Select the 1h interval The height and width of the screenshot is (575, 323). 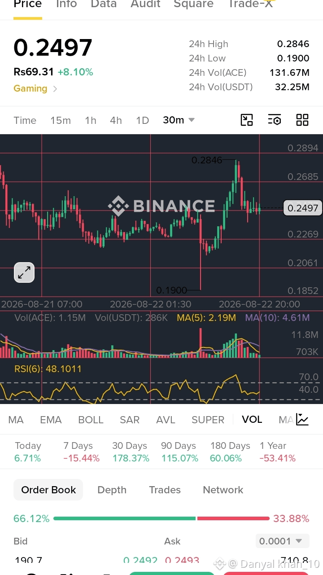[x=91, y=120]
